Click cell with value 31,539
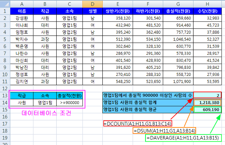 [x=207, y=46]
